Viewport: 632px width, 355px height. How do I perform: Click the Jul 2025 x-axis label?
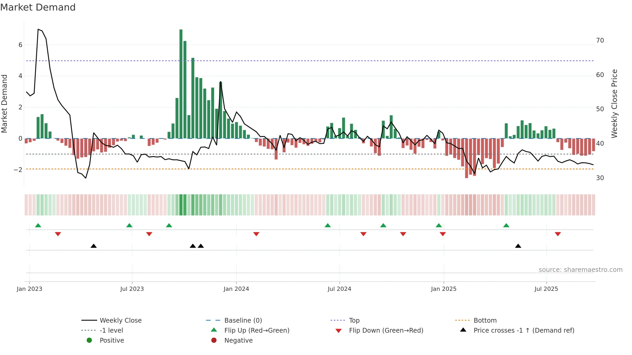(546, 289)
